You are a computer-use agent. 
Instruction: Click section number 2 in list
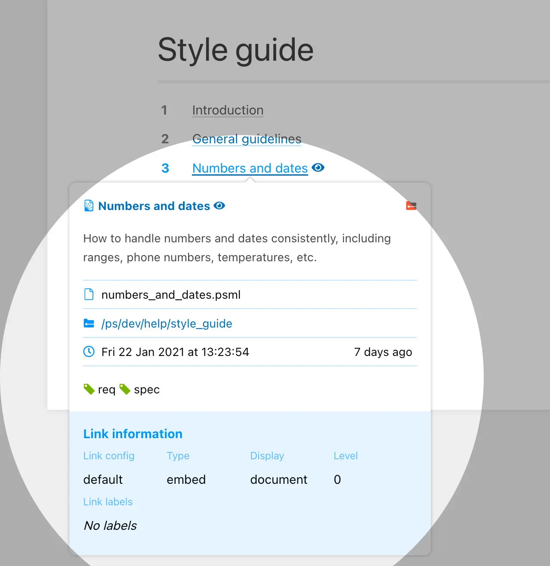click(165, 139)
